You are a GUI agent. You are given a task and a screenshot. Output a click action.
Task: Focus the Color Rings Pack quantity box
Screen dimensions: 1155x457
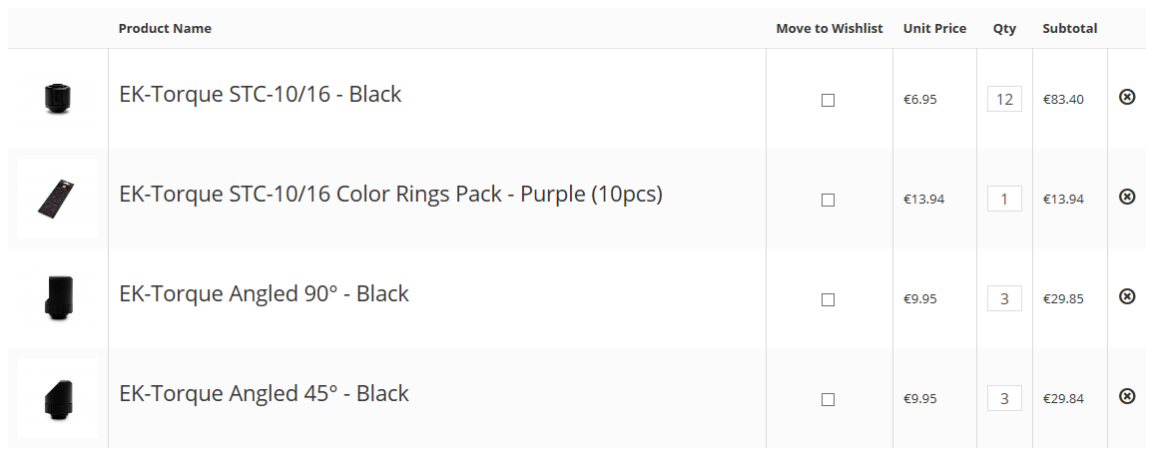click(1004, 199)
